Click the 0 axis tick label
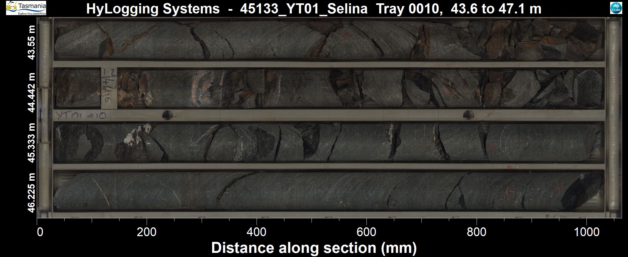The height and width of the screenshot is (257, 628). click(40, 232)
